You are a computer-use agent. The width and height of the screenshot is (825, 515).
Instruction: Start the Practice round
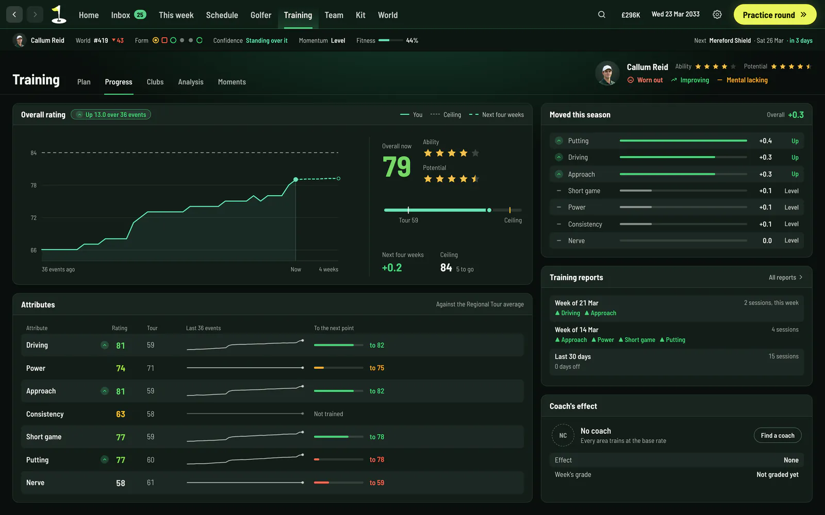click(775, 14)
